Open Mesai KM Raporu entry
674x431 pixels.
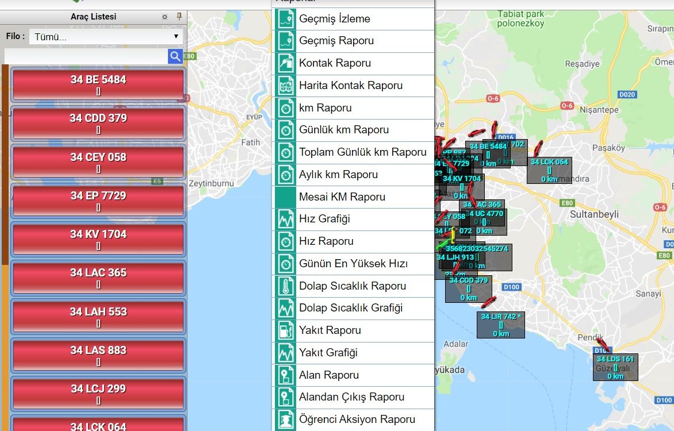coord(353,197)
